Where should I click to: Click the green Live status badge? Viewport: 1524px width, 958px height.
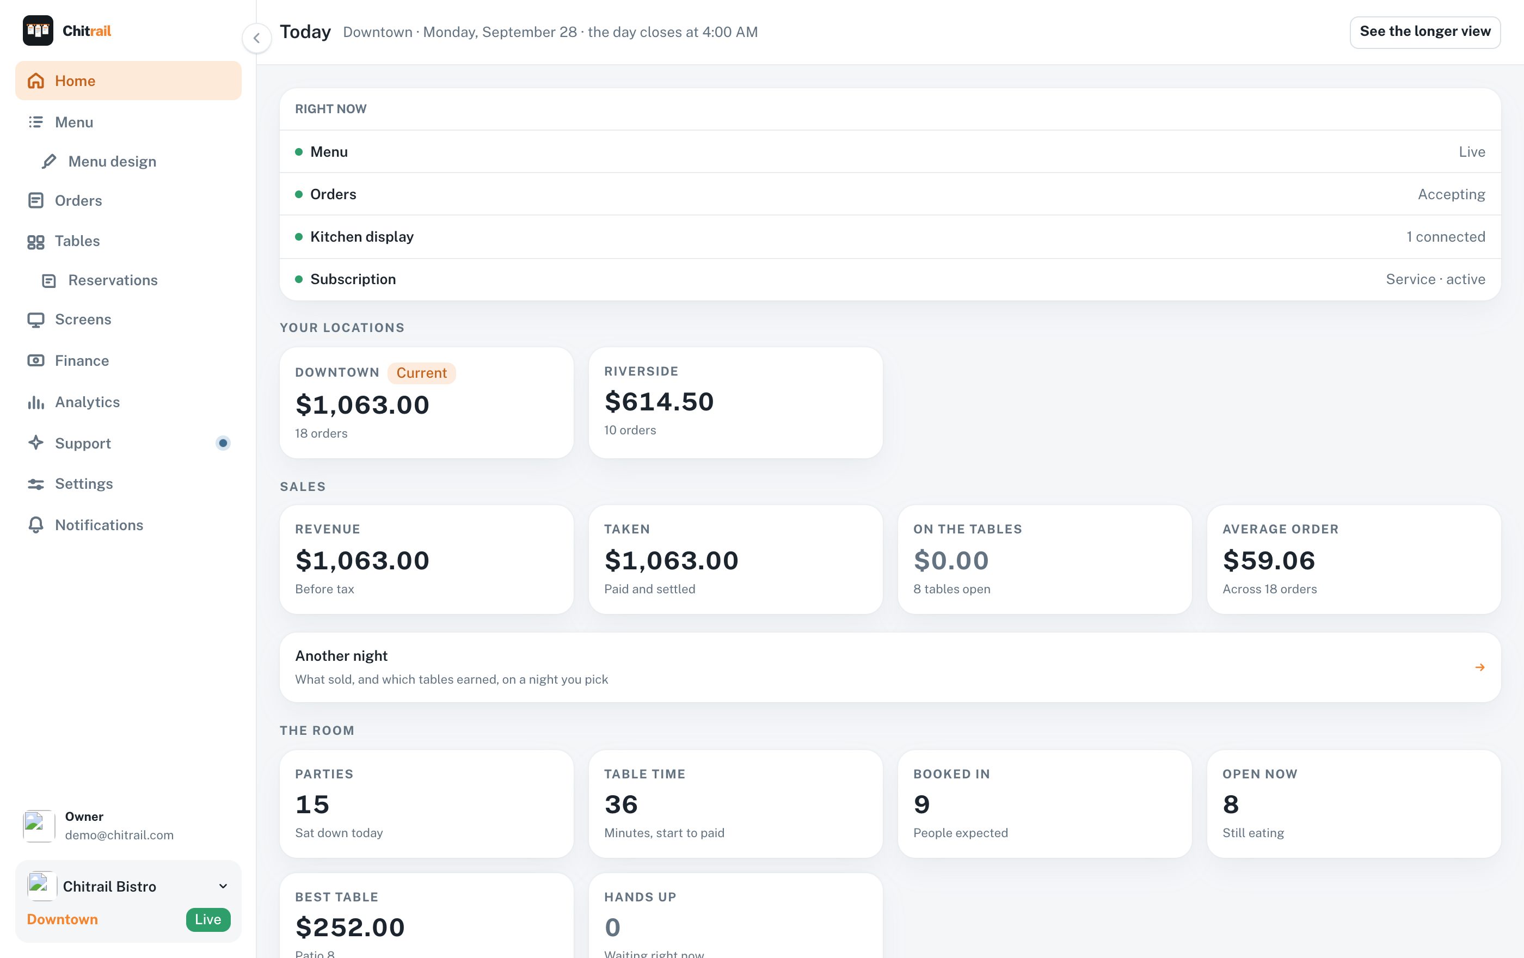pyautogui.click(x=208, y=919)
